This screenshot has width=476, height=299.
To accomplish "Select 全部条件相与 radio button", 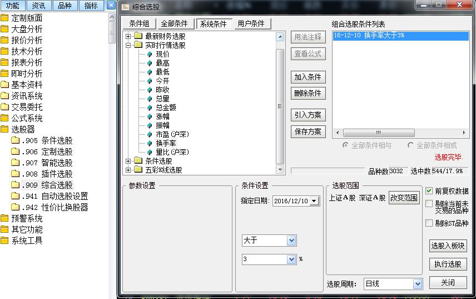I will (x=345, y=145).
